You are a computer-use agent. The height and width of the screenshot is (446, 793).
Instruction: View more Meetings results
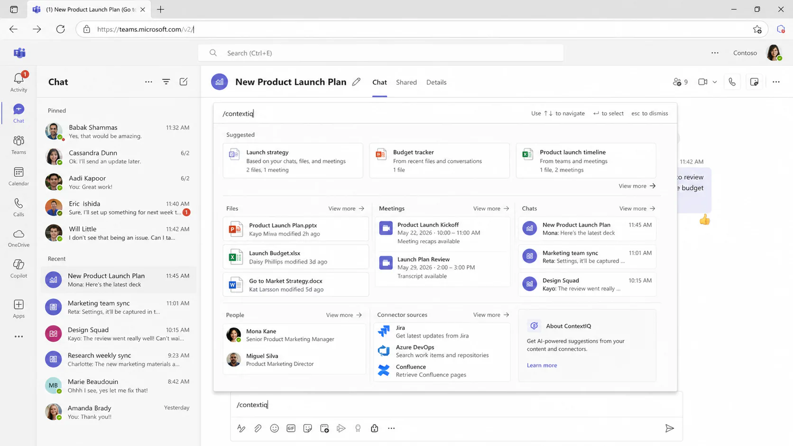click(491, 209)
